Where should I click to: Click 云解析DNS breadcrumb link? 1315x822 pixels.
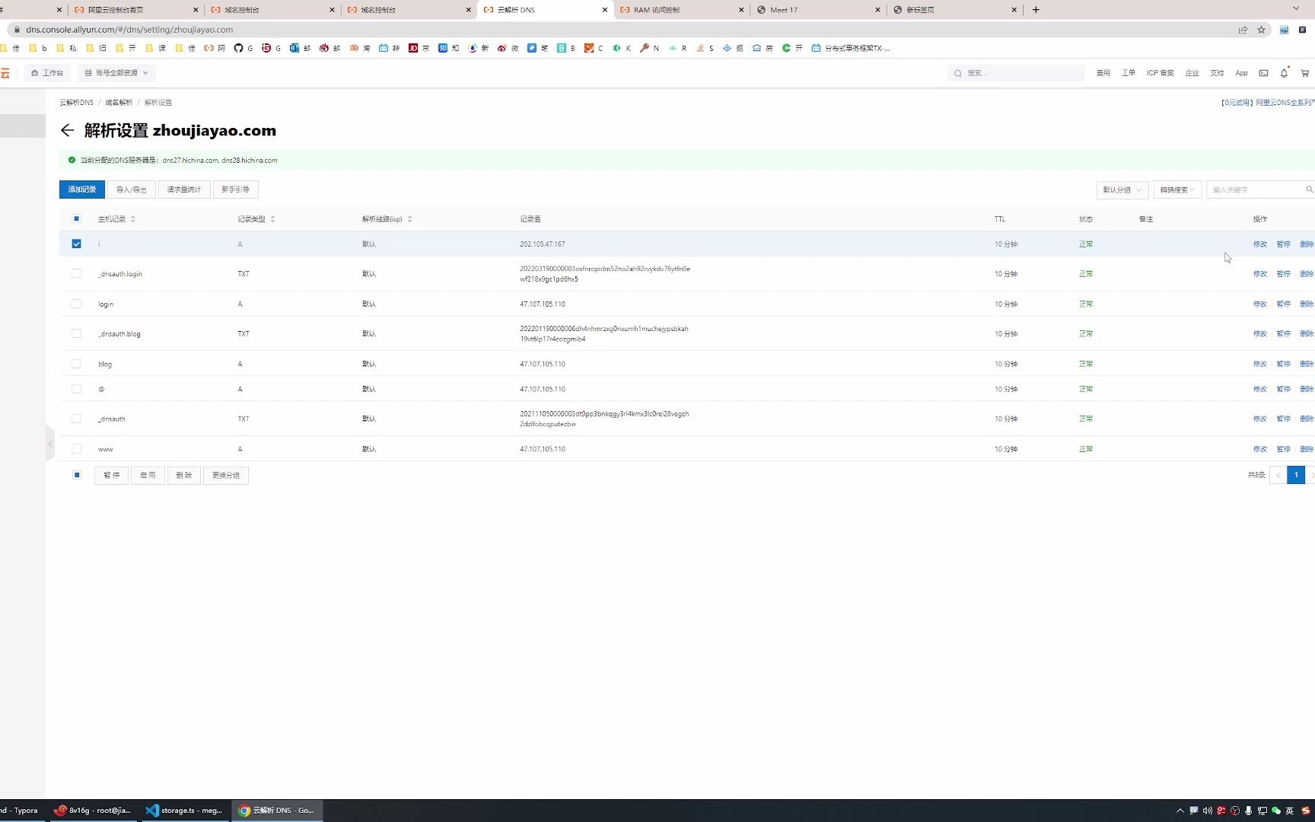[76, 103]
